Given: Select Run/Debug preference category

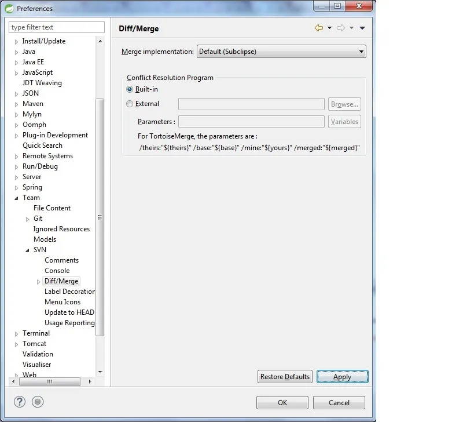Looking at the screenshot, I should [40, 166].
